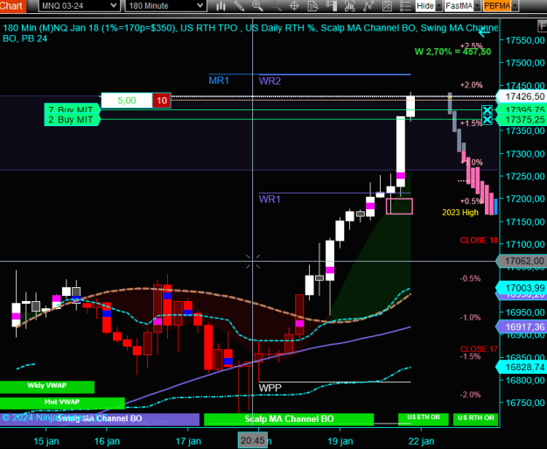Click the W 2,70% = 457,50 text
Screen dimensions: 547x449
tap(452, 52)
